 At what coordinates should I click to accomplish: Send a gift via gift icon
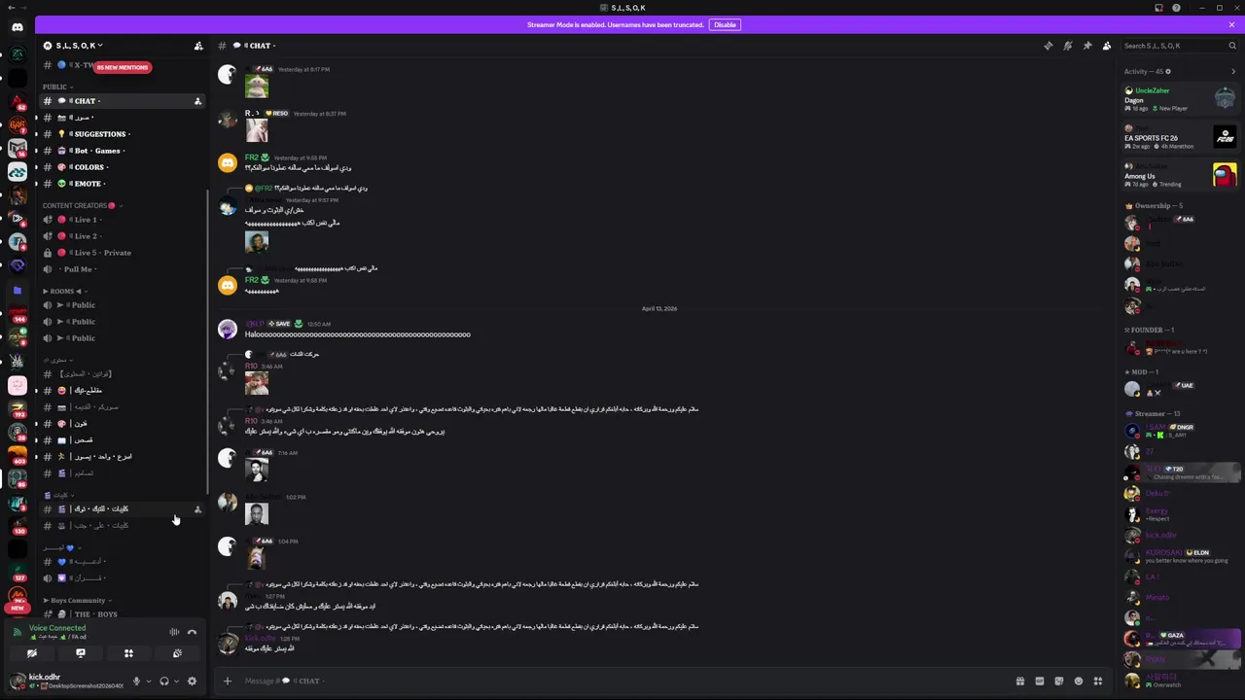1019,681
